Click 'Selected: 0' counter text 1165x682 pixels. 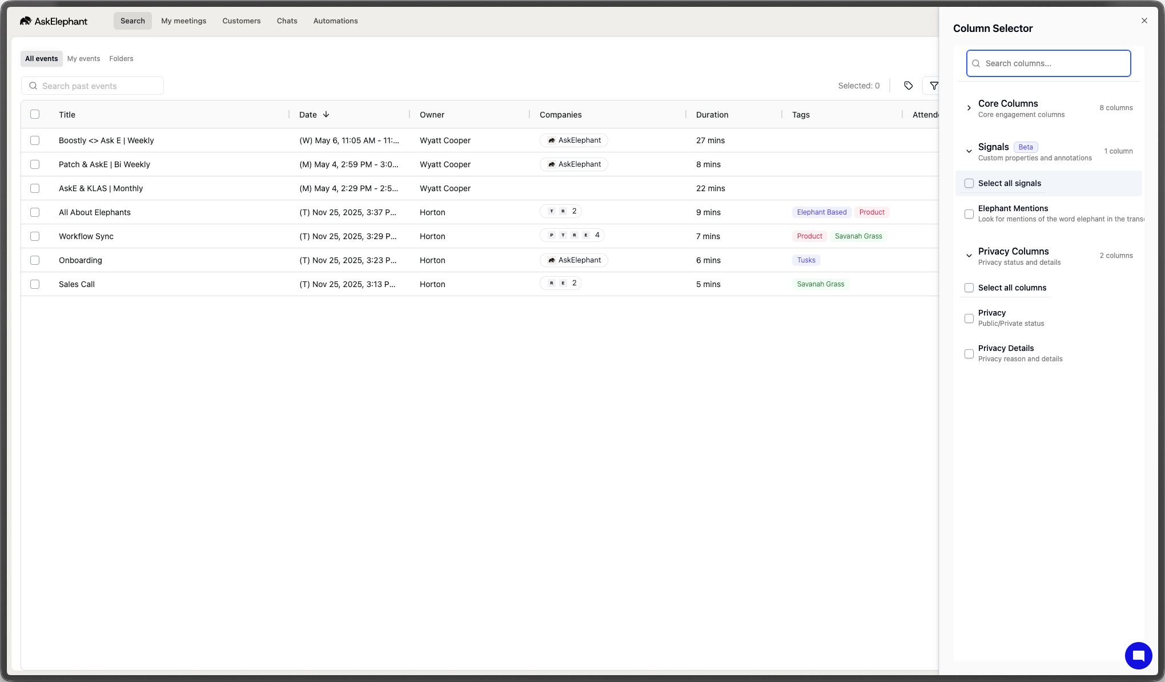pyautogui.click(x=859, y=86)
